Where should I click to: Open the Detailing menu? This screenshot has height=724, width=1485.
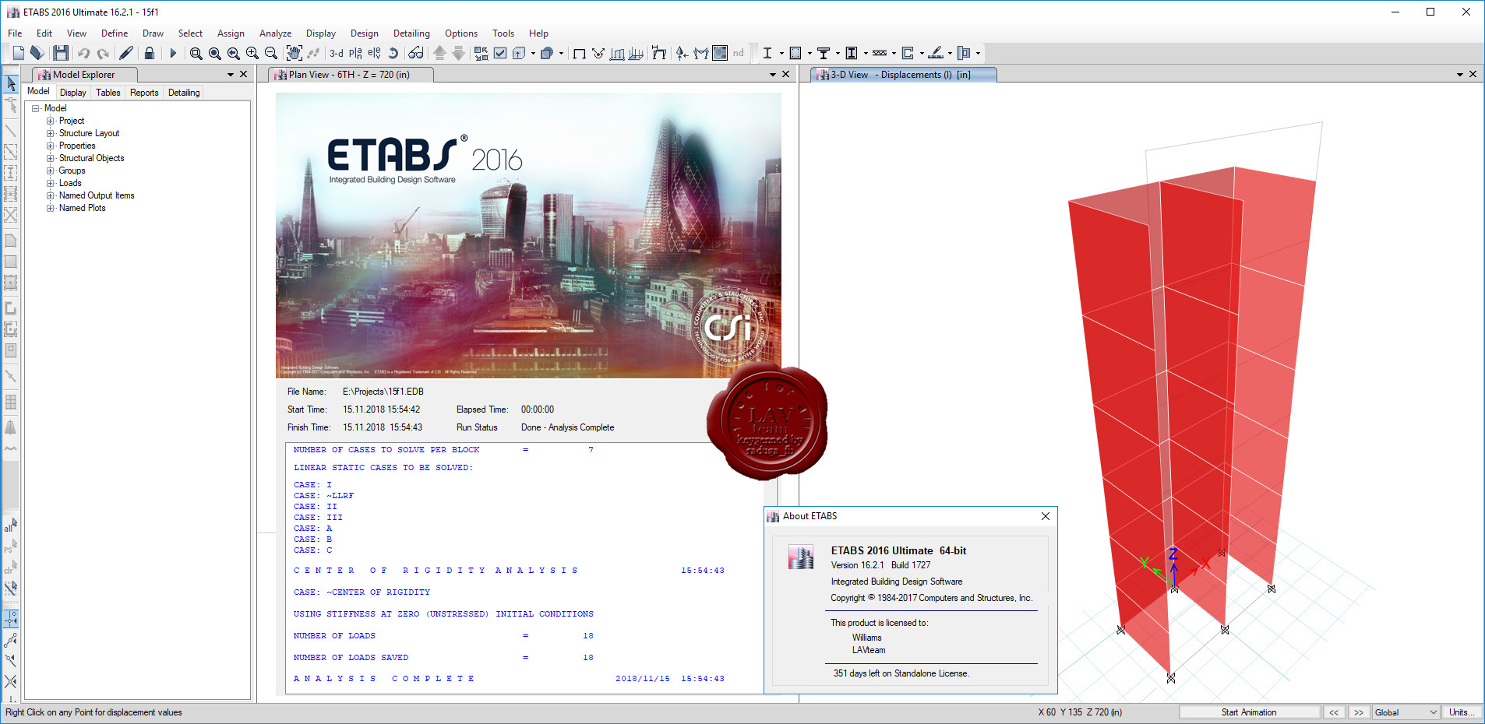pos(411,33)
